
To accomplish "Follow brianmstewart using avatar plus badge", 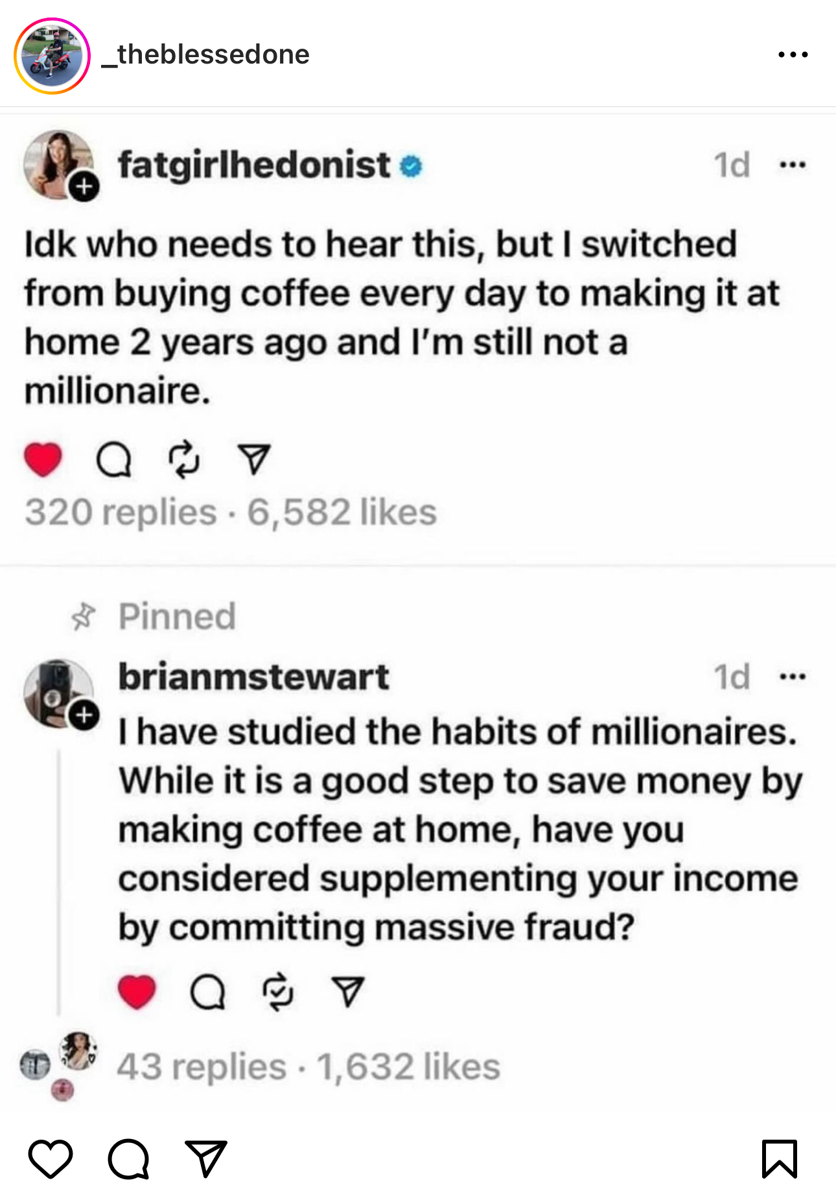I will point(84,715).
